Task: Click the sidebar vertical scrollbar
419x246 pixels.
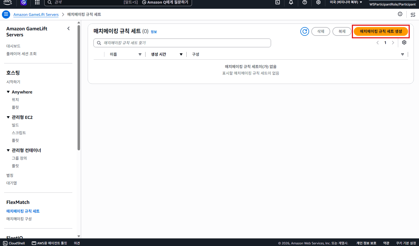Action: click(79, 87)
